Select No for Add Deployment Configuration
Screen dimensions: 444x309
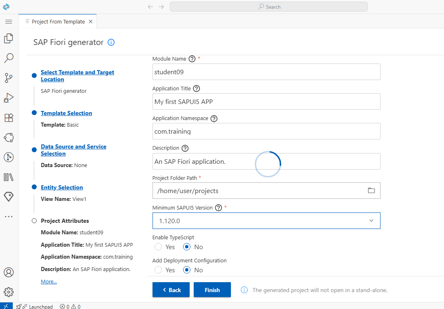click(x=187, y=270)
